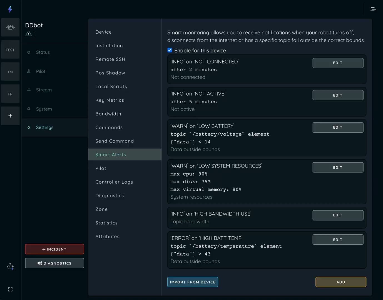Click the Import From Device button
Screen dimensions: 383x300
coord(193,282)
